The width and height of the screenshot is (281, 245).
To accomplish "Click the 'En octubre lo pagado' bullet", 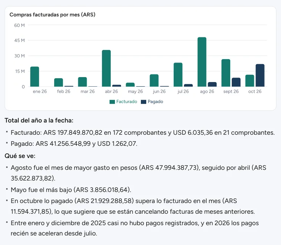I will click(133, 206).
